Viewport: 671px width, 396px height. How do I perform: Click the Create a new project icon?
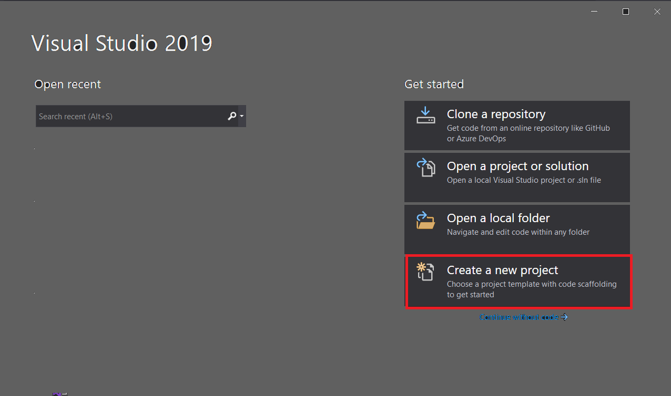(x=425, y=272)
